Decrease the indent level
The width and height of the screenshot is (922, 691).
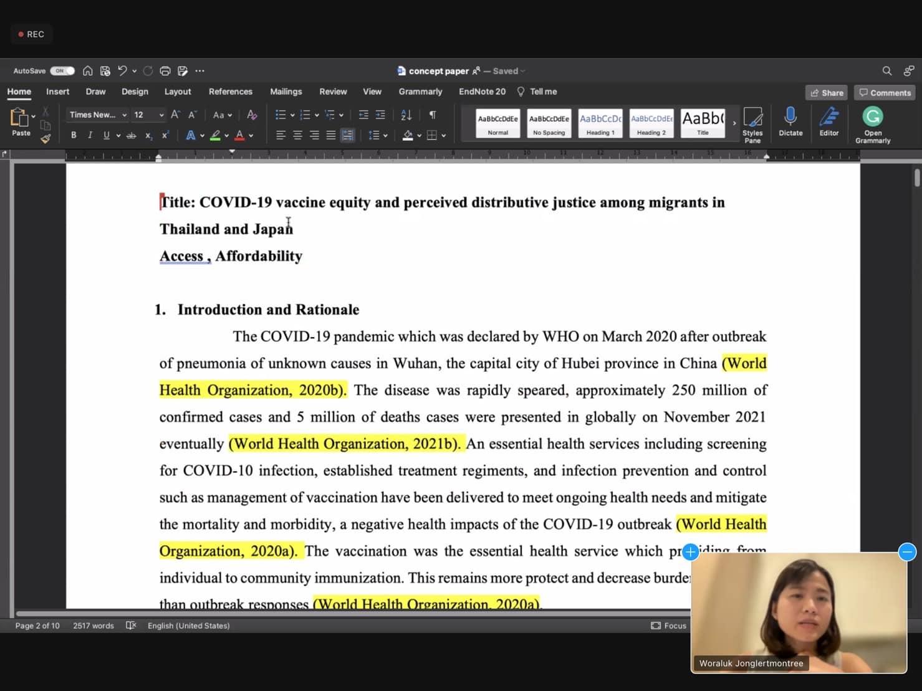coord(363,115)
